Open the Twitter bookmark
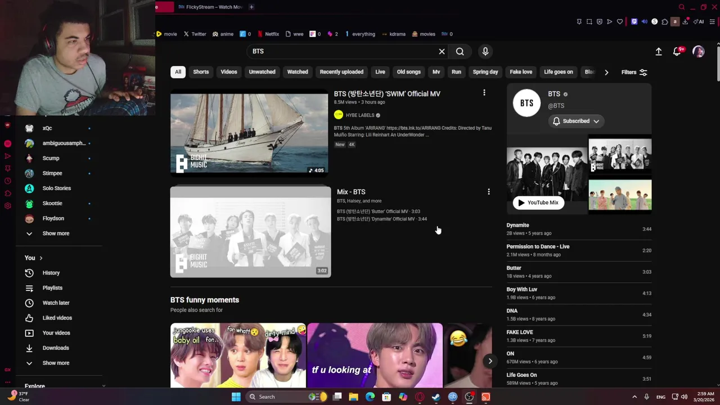The width and height of the screenshot is (720, 405). 195,34
